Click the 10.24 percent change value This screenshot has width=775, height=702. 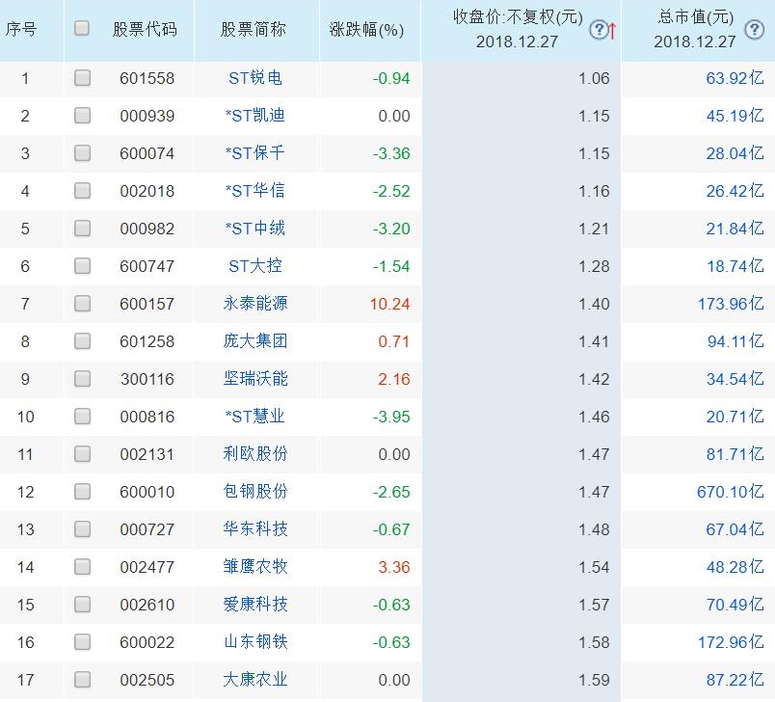(390, 304)
